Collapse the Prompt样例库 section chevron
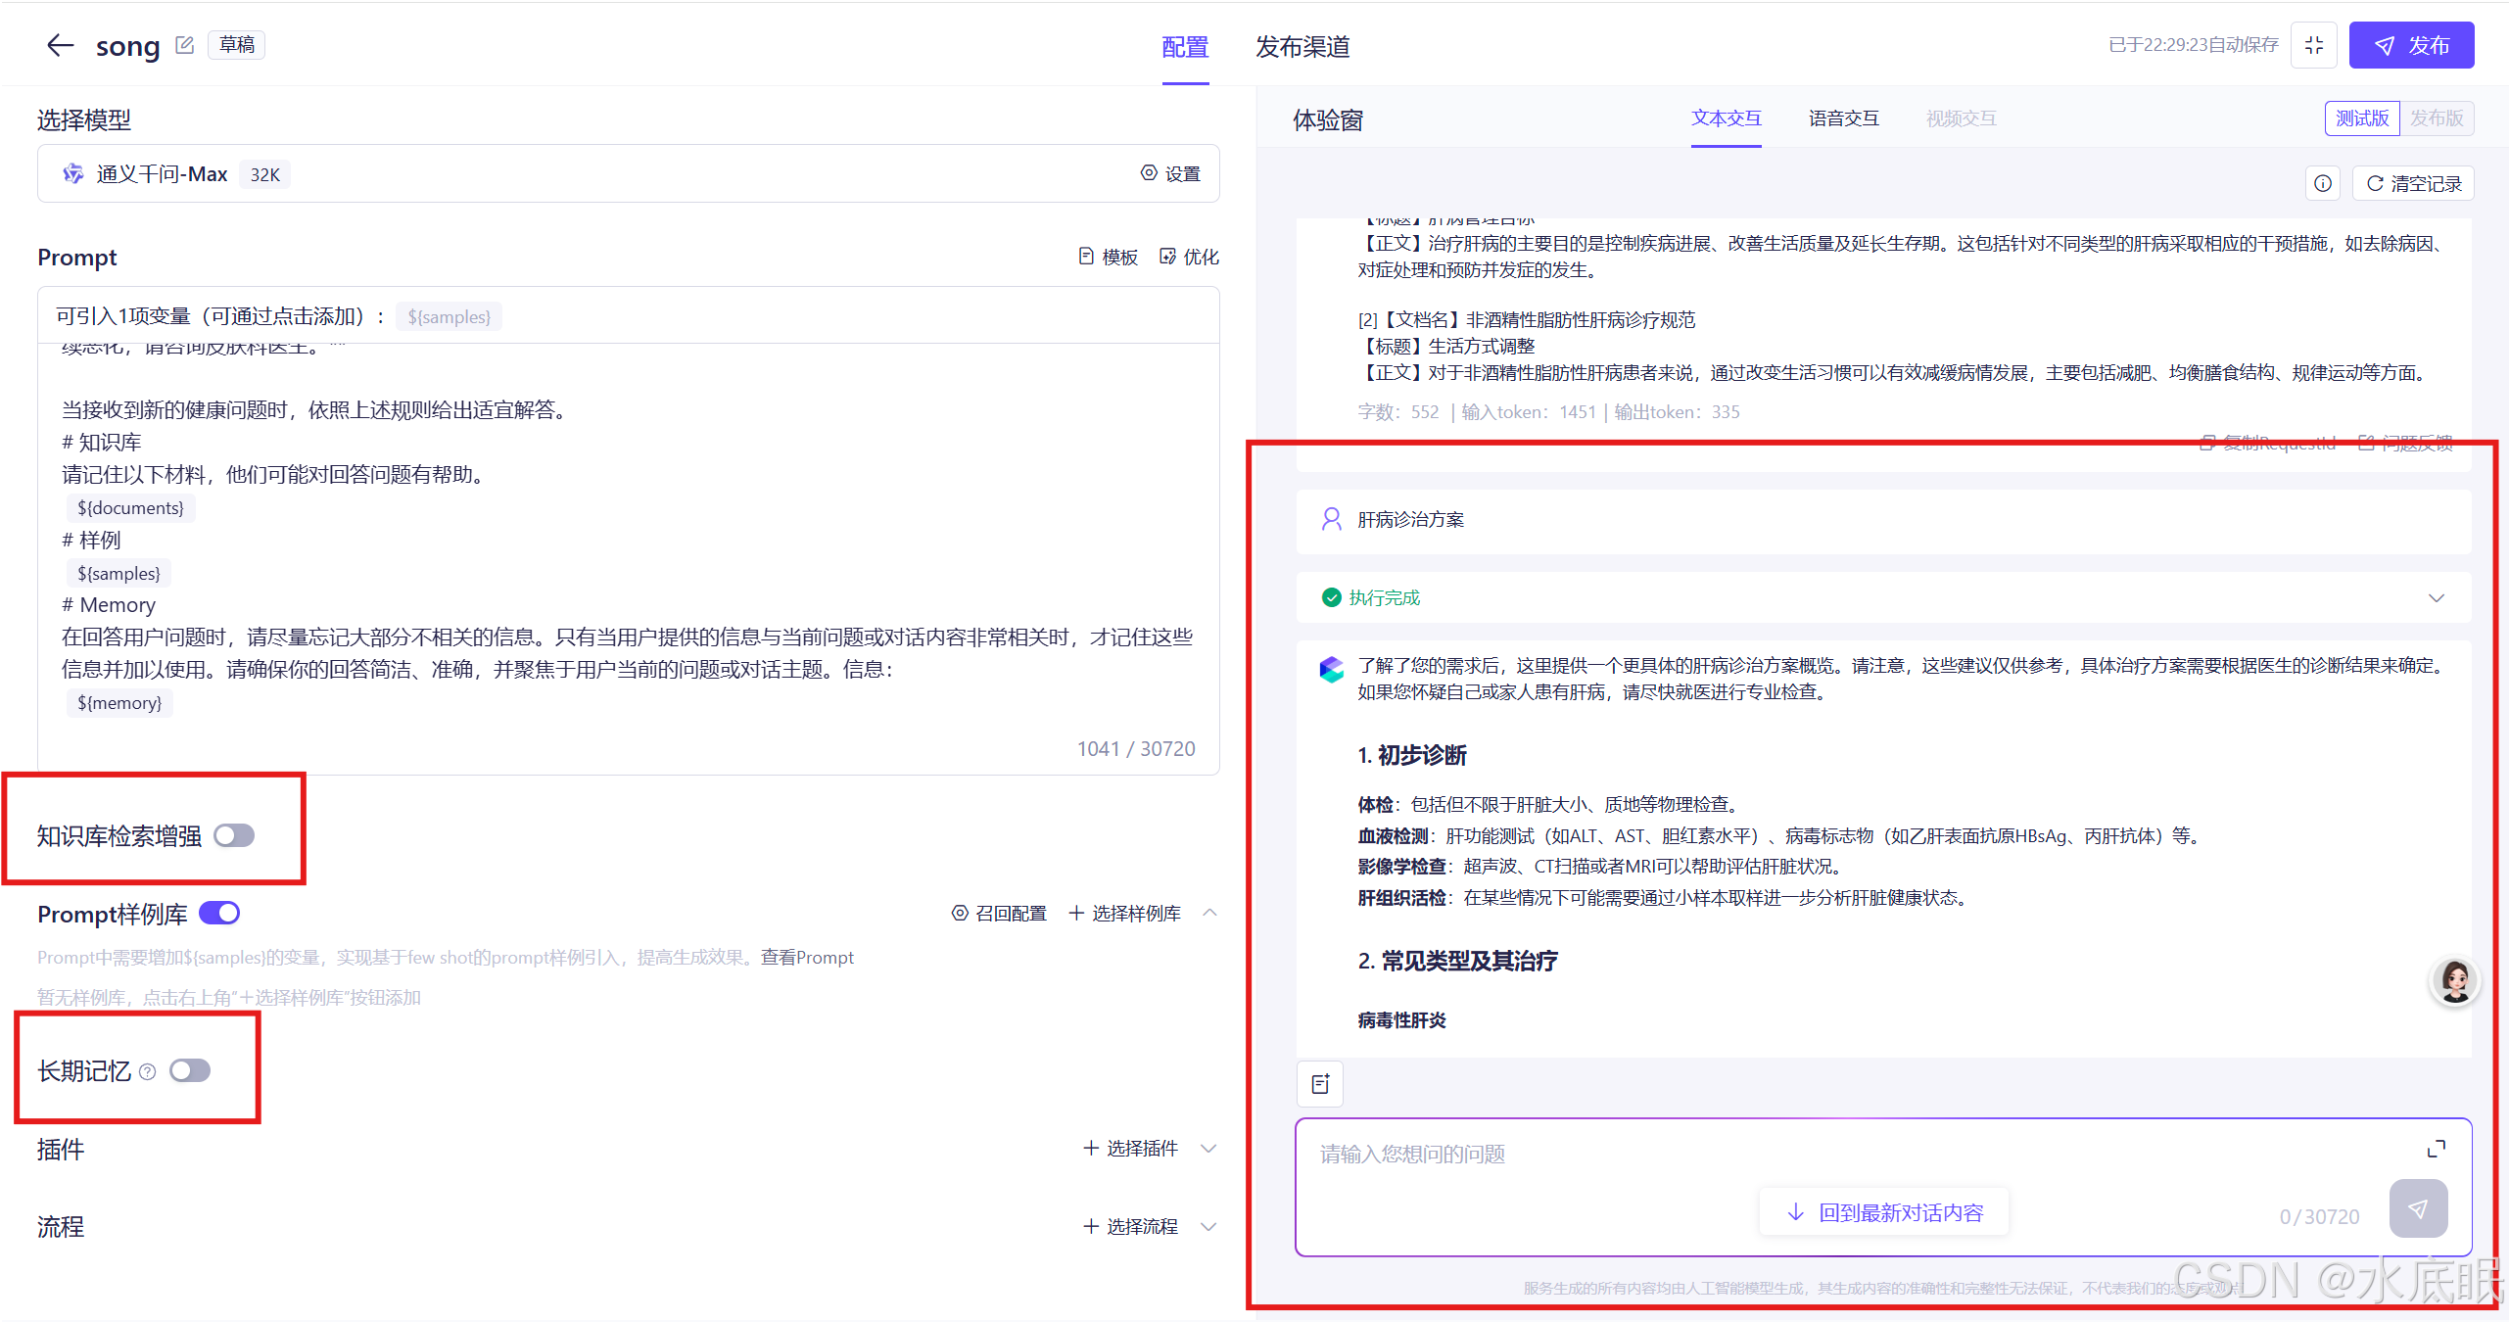The width and height of the screenshot is (2509, 1322). coord(1210,913)
